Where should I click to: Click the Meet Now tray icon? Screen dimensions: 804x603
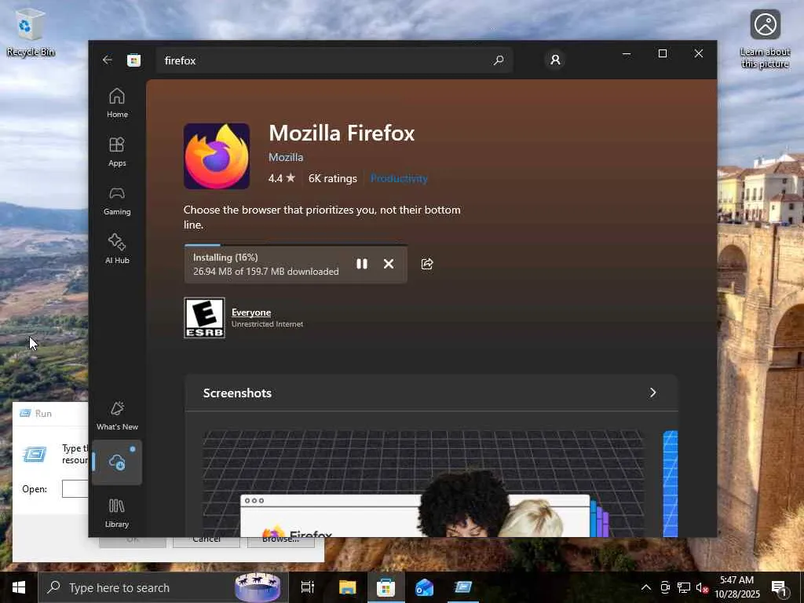(665, 587)
